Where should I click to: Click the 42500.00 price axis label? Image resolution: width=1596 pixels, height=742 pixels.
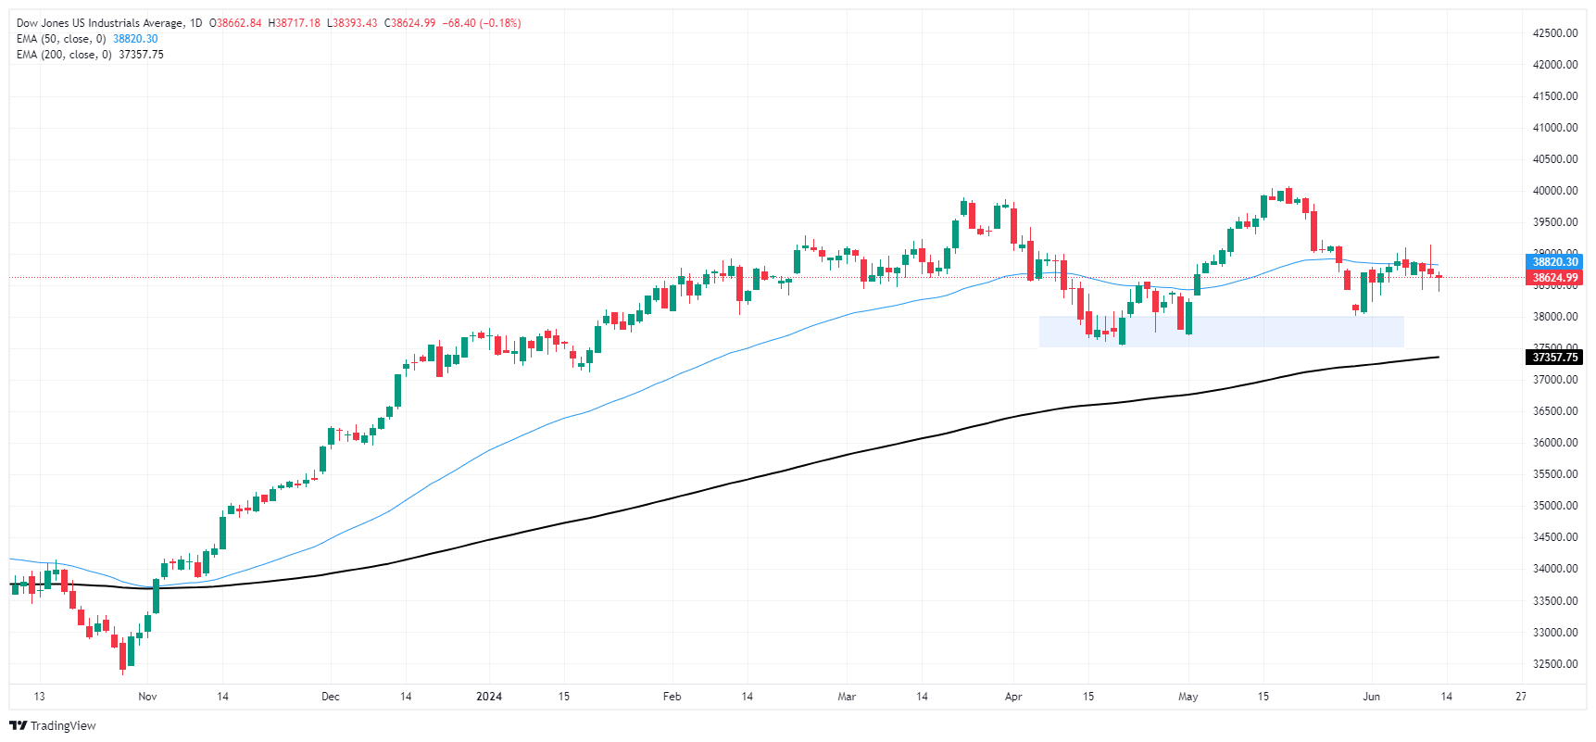point(1555,33)
